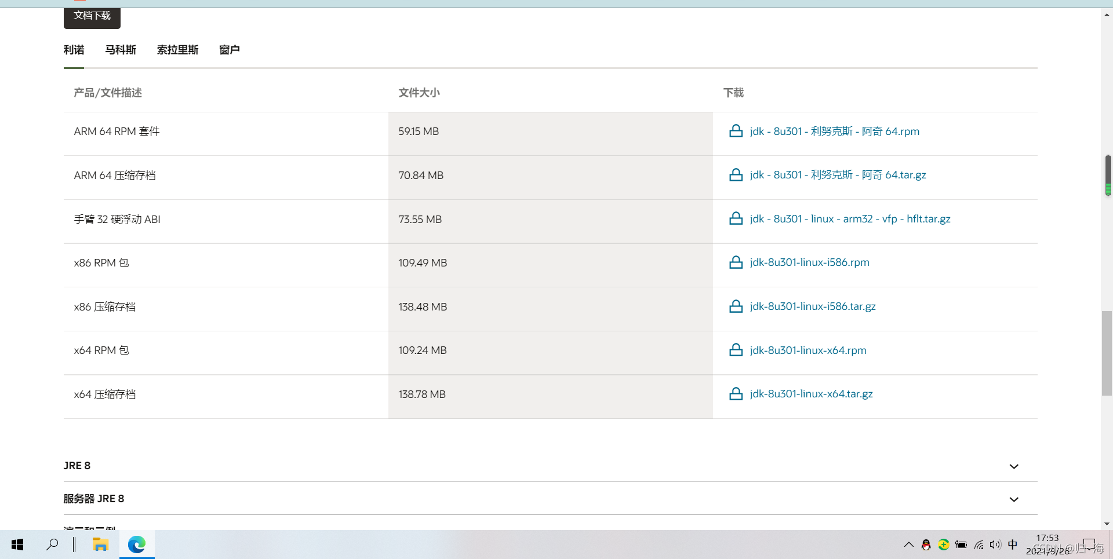Download jdk-8u301-linux-x64.rpm link
The height and width of the screenshot is (559, 1113).
coord(808,350)
